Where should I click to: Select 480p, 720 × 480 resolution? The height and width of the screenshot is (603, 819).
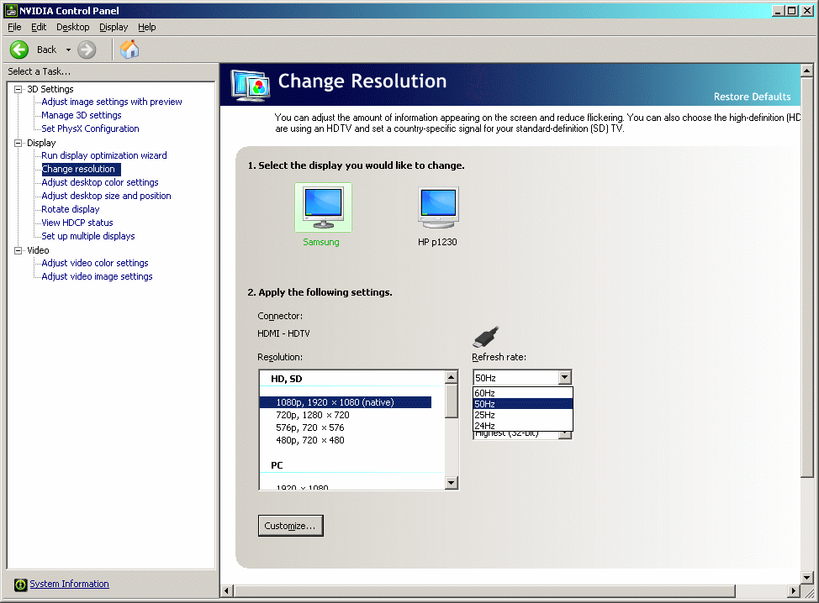[310, 440]
